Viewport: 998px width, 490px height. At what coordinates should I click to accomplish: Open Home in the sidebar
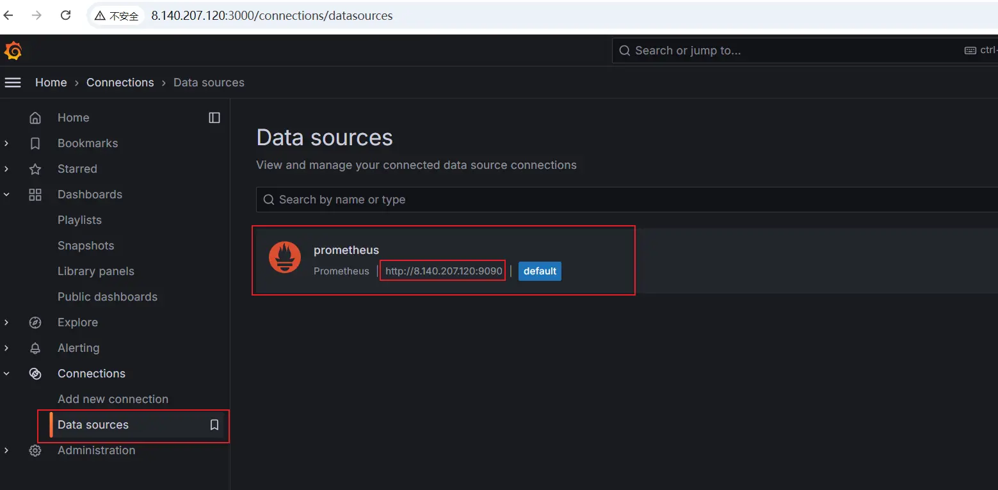tap(73, 118)
